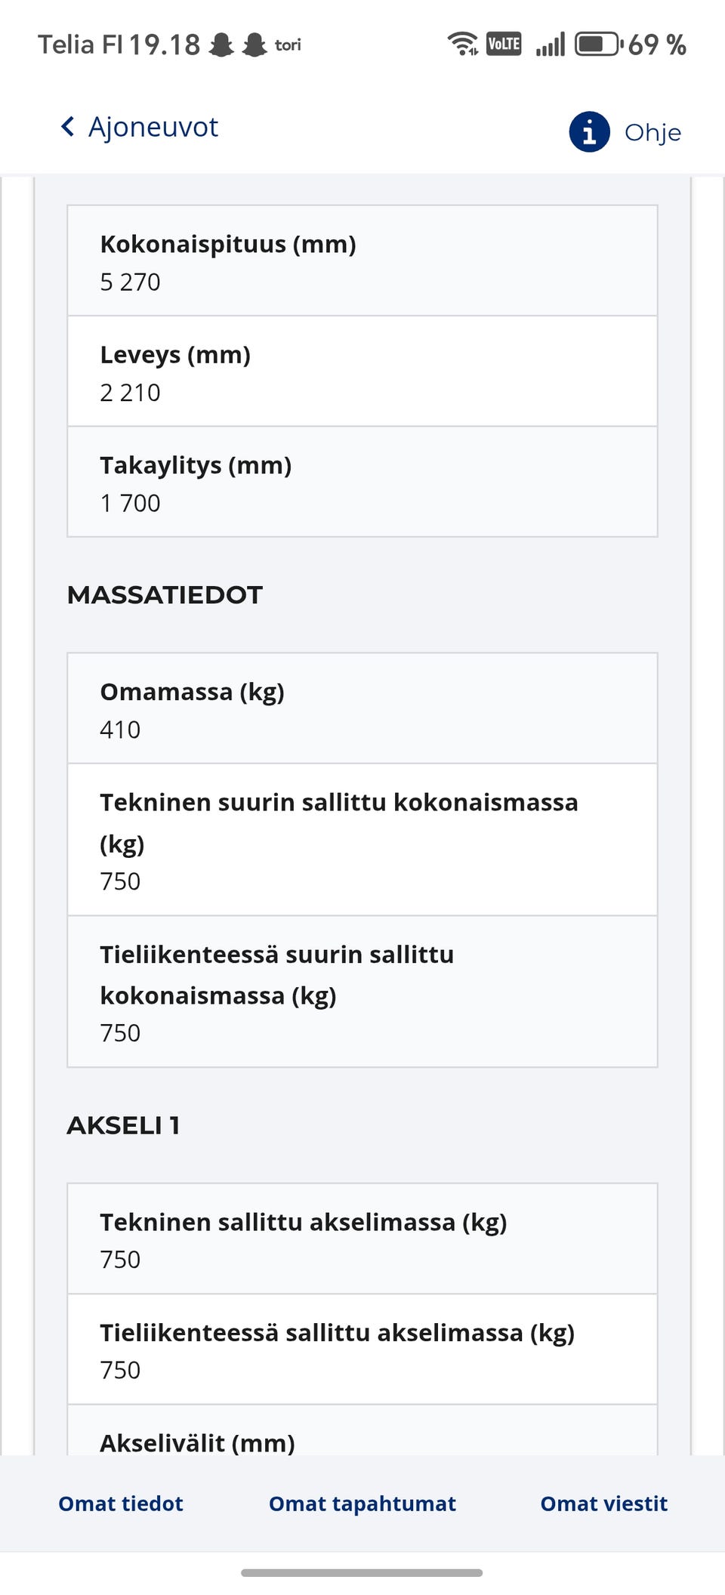The width and height of the screenshot is (725, 1595).
Task: Select the Leveys (mm) row
Action: 362,372
